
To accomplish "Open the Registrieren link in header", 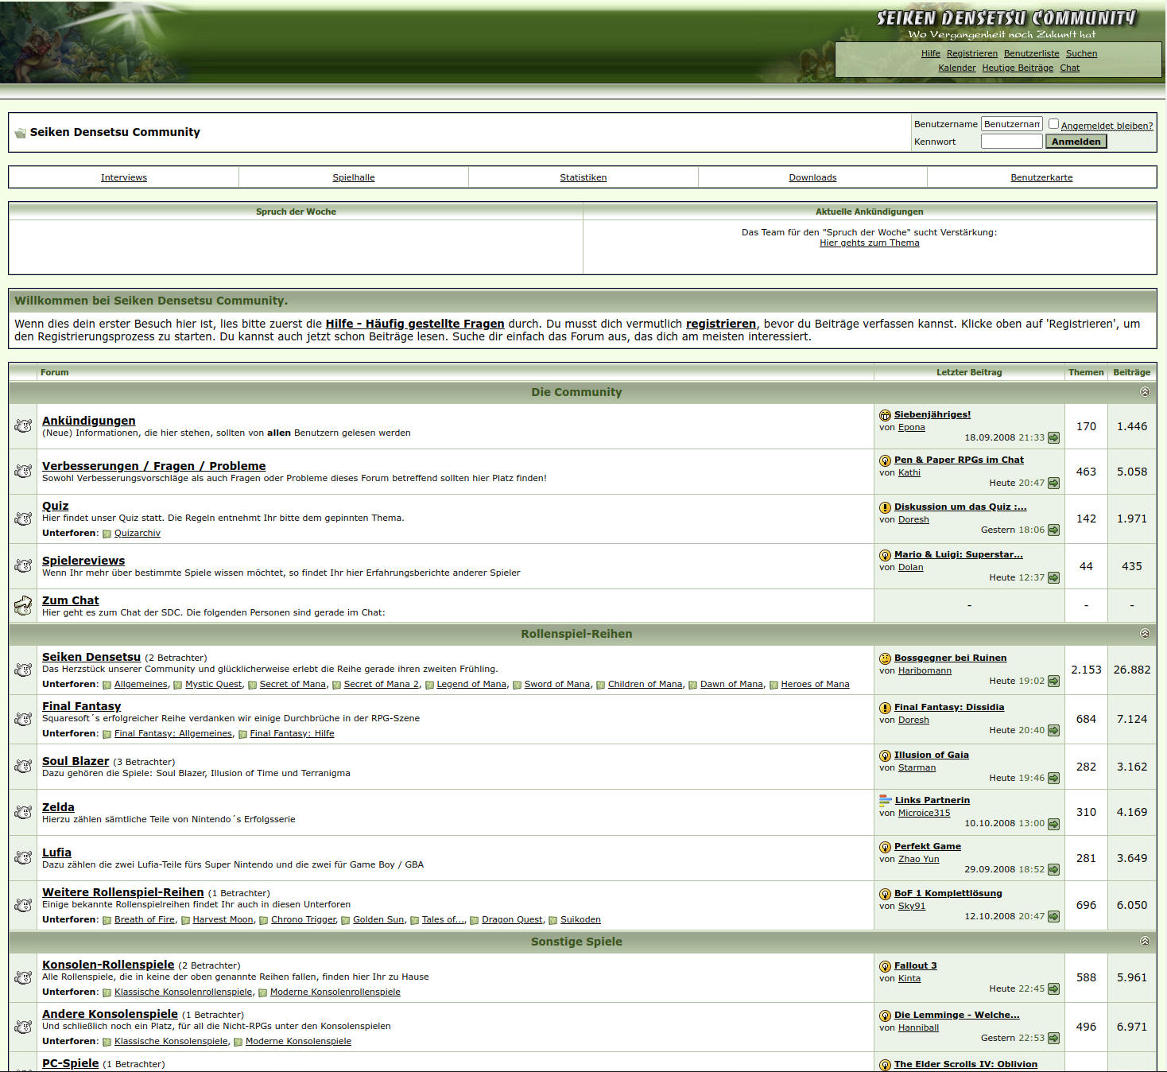I will pos(971,53).
